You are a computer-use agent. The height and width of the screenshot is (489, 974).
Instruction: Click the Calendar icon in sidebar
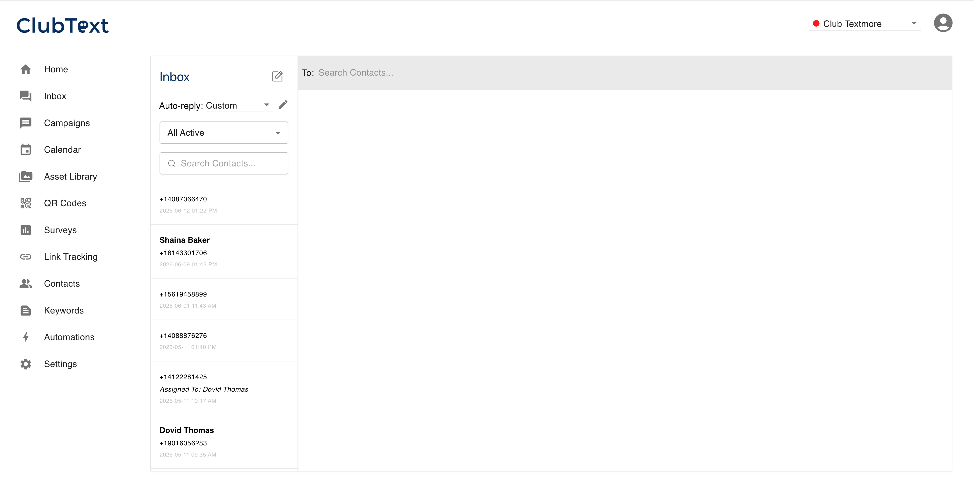click(x=26, y=149)
